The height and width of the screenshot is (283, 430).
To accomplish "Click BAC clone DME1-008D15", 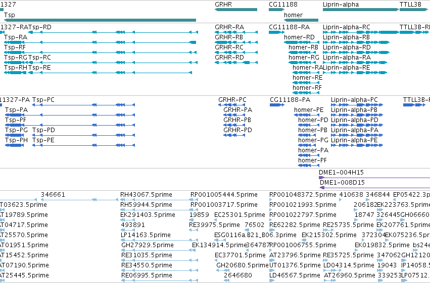I will click(x=342, y=183).
